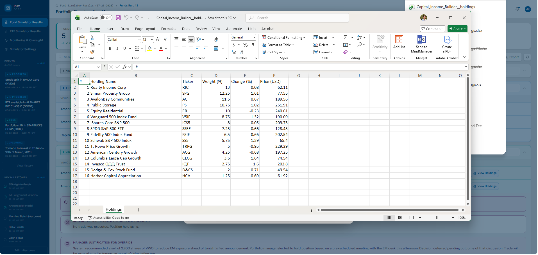Viewport: 538px width, 255px height.
Task: Switch to Page Layout view in status bar
Action: point(400,218)
